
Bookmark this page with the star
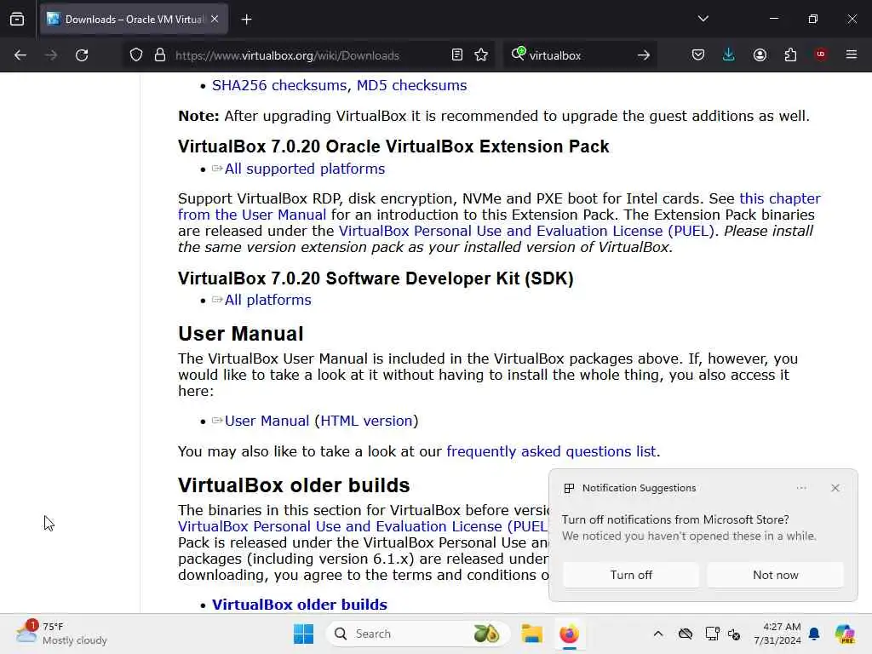click(x=482, y=55)
